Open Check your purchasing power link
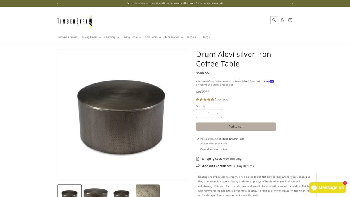Image resolution: width=350 pixels, height=197 pixels. pos(214,85)
